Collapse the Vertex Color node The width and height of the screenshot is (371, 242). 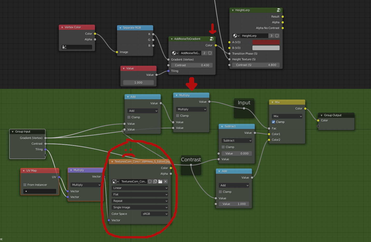(x=62, y=27)
